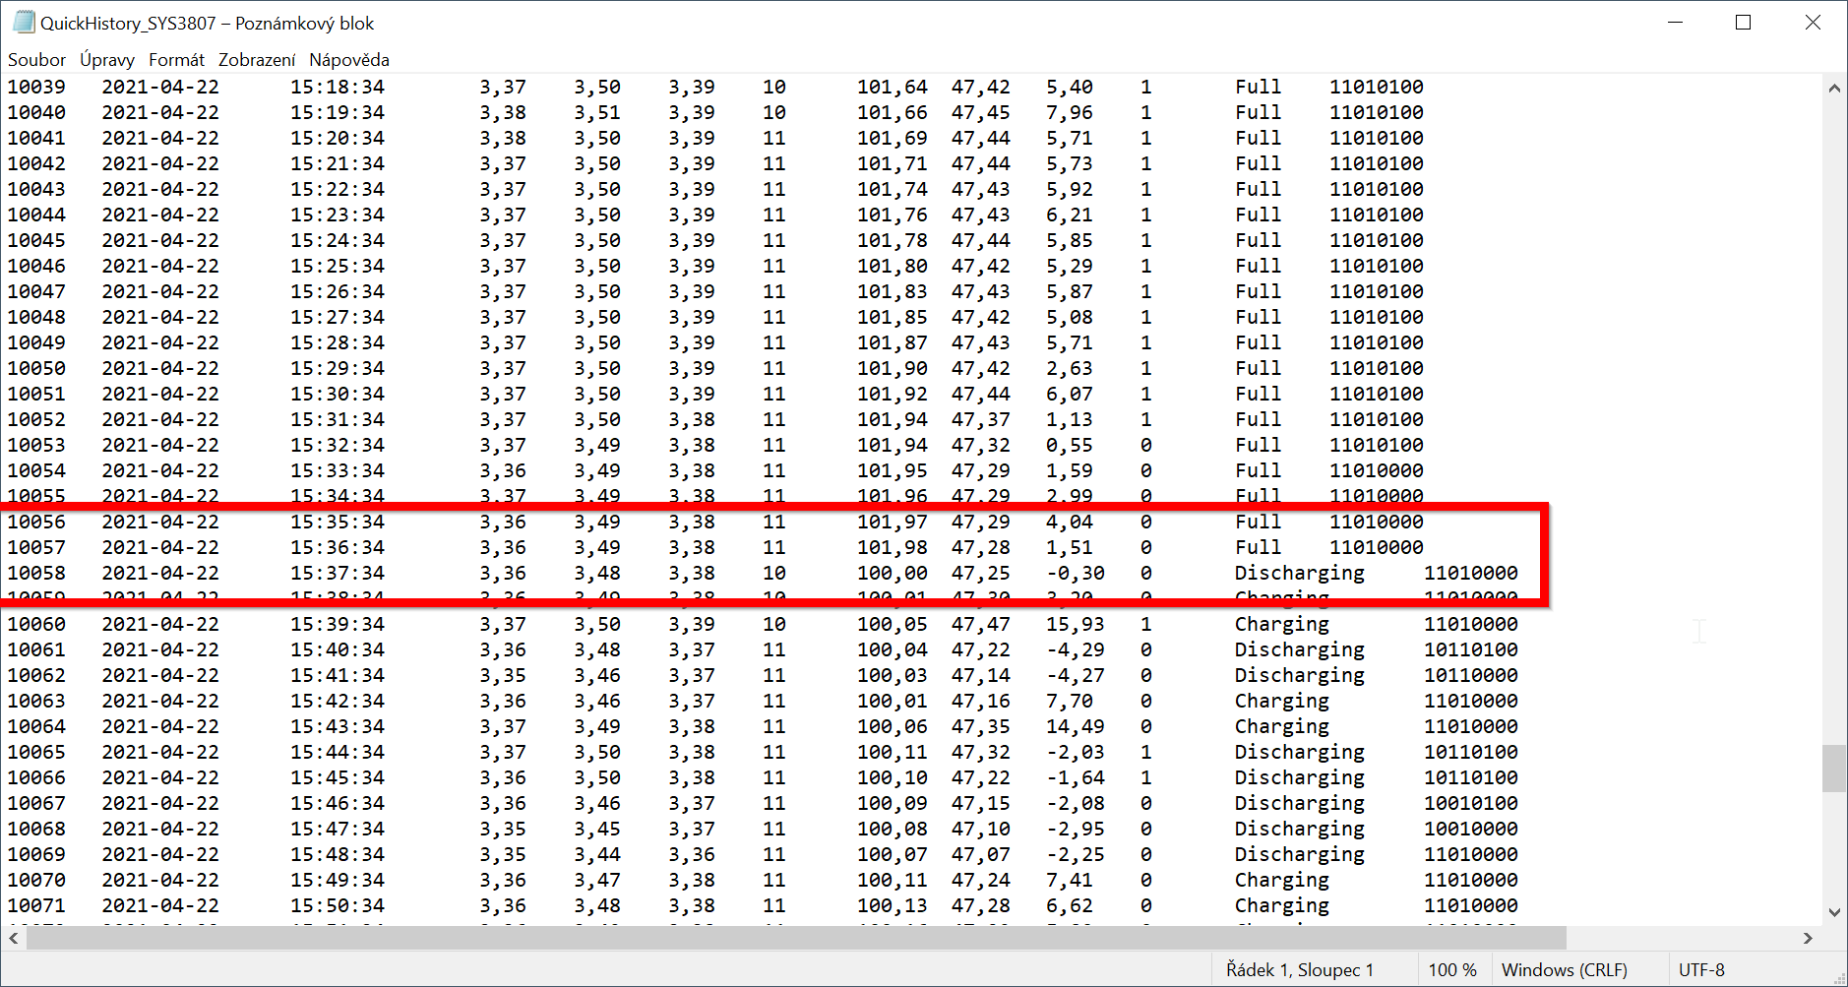The width and height of the screenshot is (1848, 987).
Task: Click 'Discharging' in row 10065
Action: [x=1300, y=752]
